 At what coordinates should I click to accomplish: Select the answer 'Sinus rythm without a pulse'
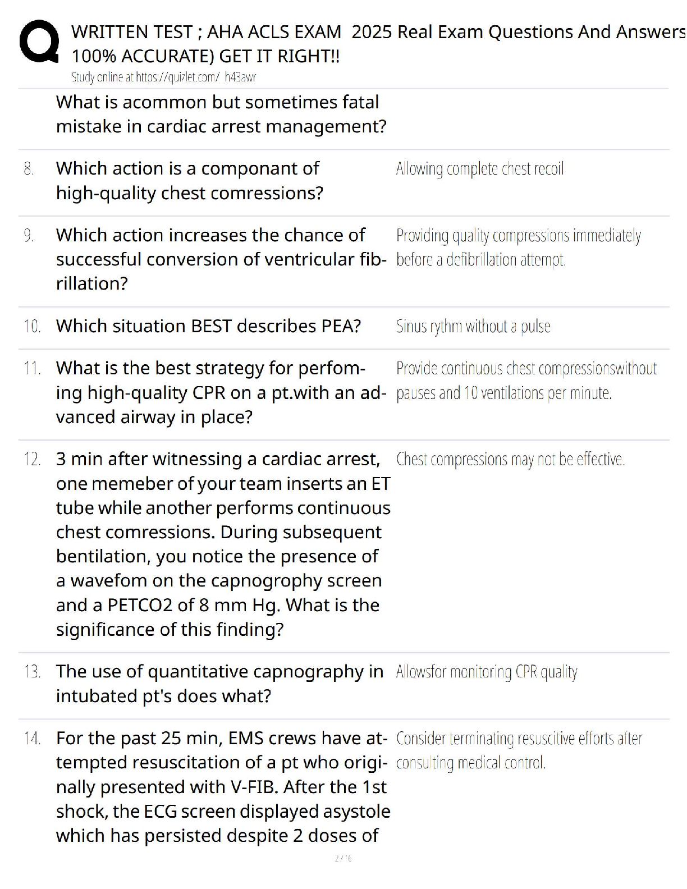[x=473, y=326]
